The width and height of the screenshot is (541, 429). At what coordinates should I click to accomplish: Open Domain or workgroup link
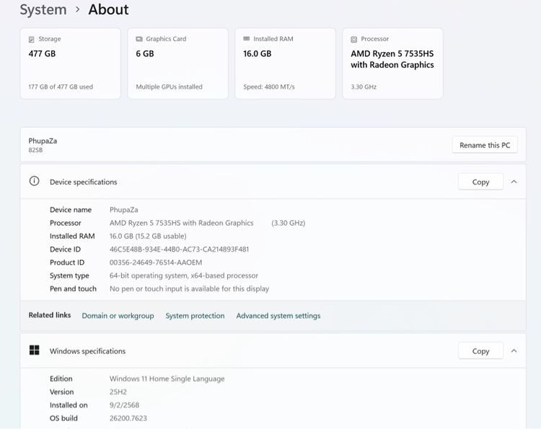tap(118, 316)
